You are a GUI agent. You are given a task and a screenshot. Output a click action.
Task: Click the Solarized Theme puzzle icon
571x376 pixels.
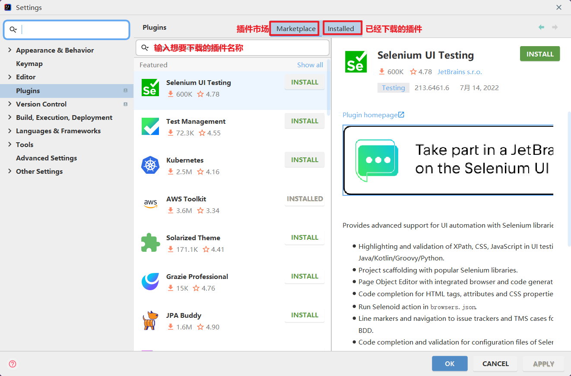tap(150, 243)
